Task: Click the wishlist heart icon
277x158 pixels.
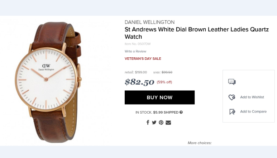Action: point(232,97)
